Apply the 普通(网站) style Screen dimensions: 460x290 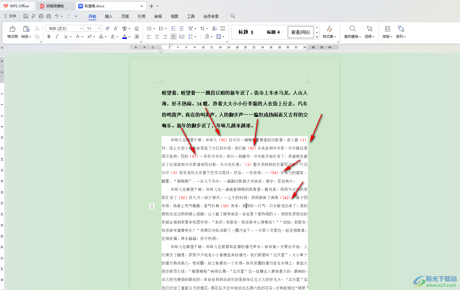click(301, 32)
